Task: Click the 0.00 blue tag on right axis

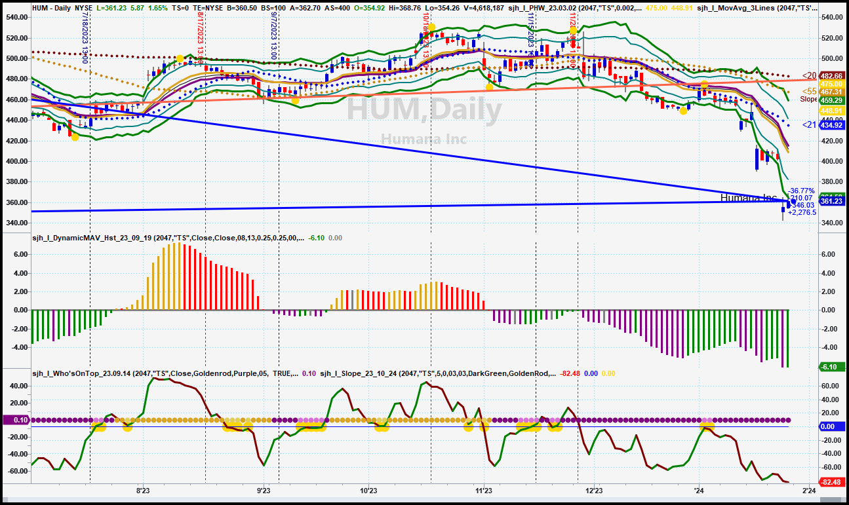Action: (831, 426)
